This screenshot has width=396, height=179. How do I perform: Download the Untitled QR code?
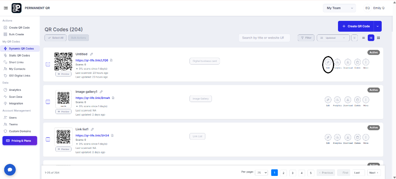click(x=348, y=62)
